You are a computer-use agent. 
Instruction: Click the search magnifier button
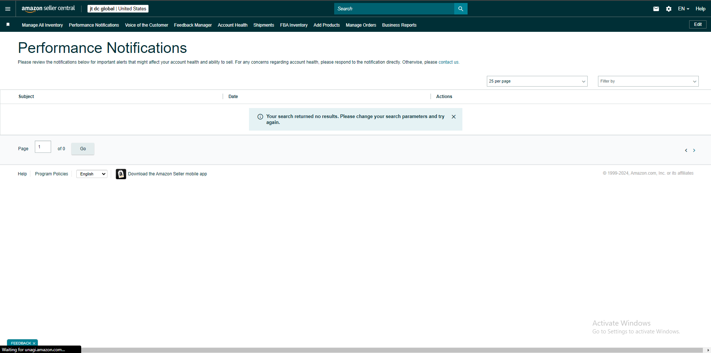coord(461,9)
